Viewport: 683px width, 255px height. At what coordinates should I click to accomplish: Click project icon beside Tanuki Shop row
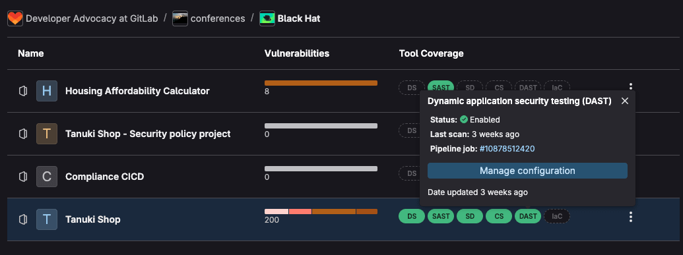click(23, 219)
